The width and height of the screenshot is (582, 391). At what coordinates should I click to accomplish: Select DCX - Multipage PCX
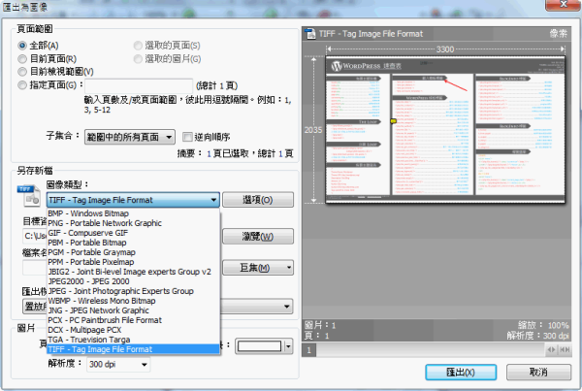click(x=133, y=330)
